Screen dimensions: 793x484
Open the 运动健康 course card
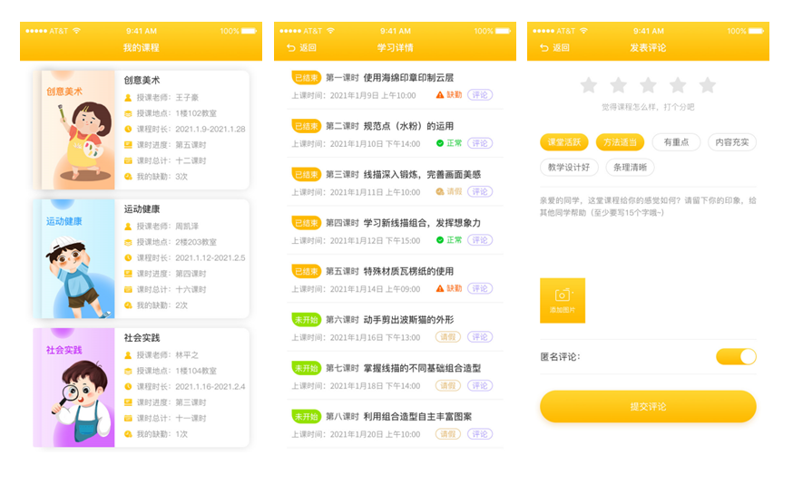[141, 258]
